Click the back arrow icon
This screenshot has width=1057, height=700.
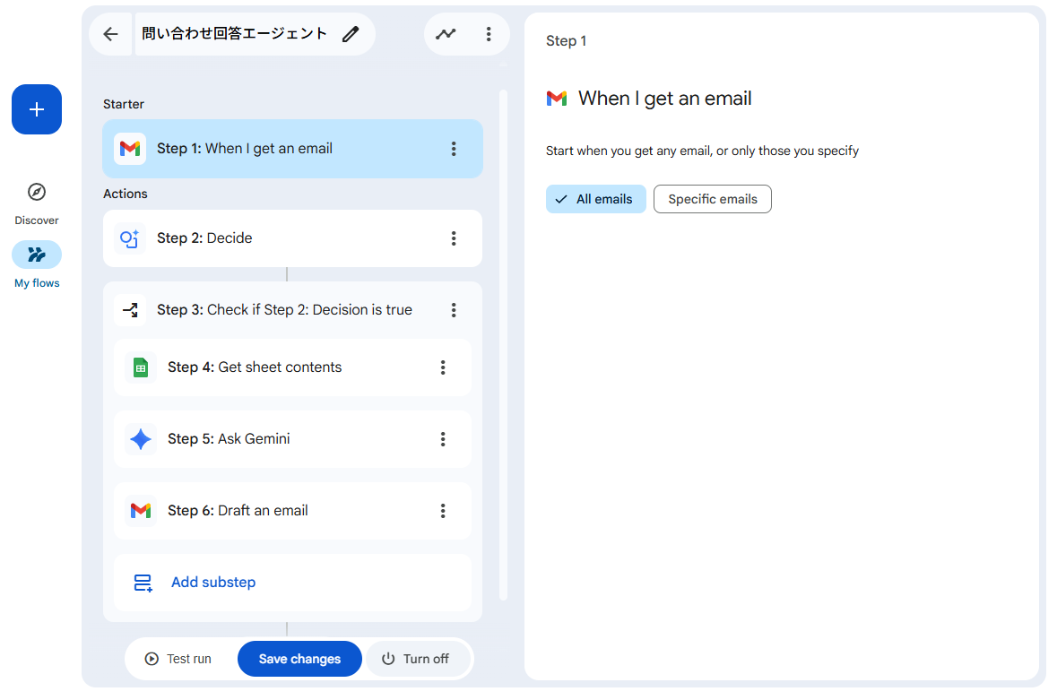(x=110, y=34)
